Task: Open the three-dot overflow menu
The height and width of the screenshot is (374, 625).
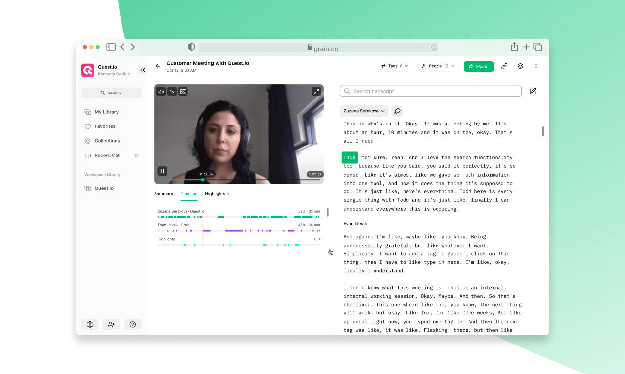Action: [536, 66]
